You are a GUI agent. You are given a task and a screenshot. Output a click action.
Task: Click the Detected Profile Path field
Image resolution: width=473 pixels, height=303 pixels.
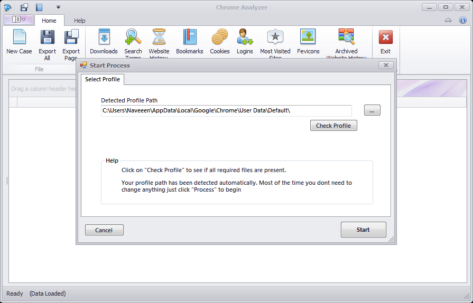click(x=226, y=110)
